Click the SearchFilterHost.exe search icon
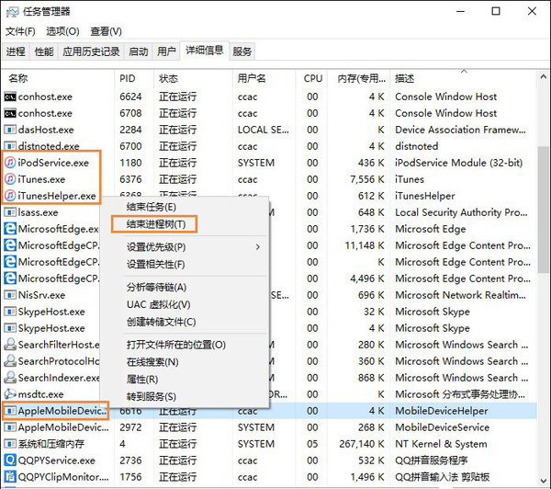The width and height of the screenshot is (551, 489). coord(10,345)
